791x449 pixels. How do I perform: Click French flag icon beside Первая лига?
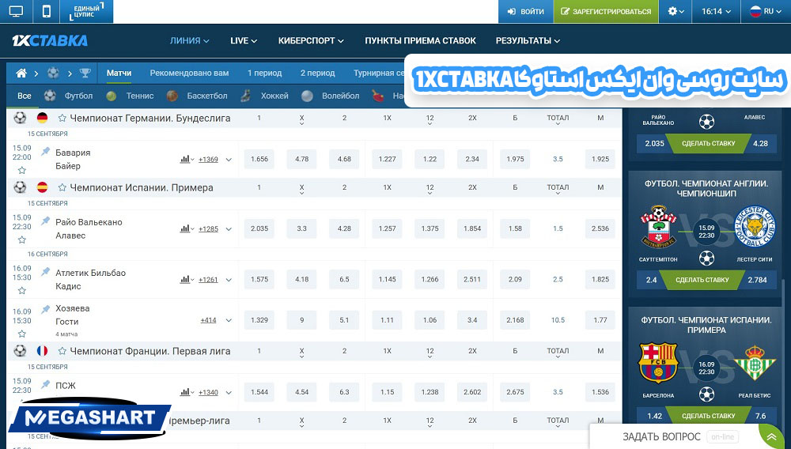point(43,351)
